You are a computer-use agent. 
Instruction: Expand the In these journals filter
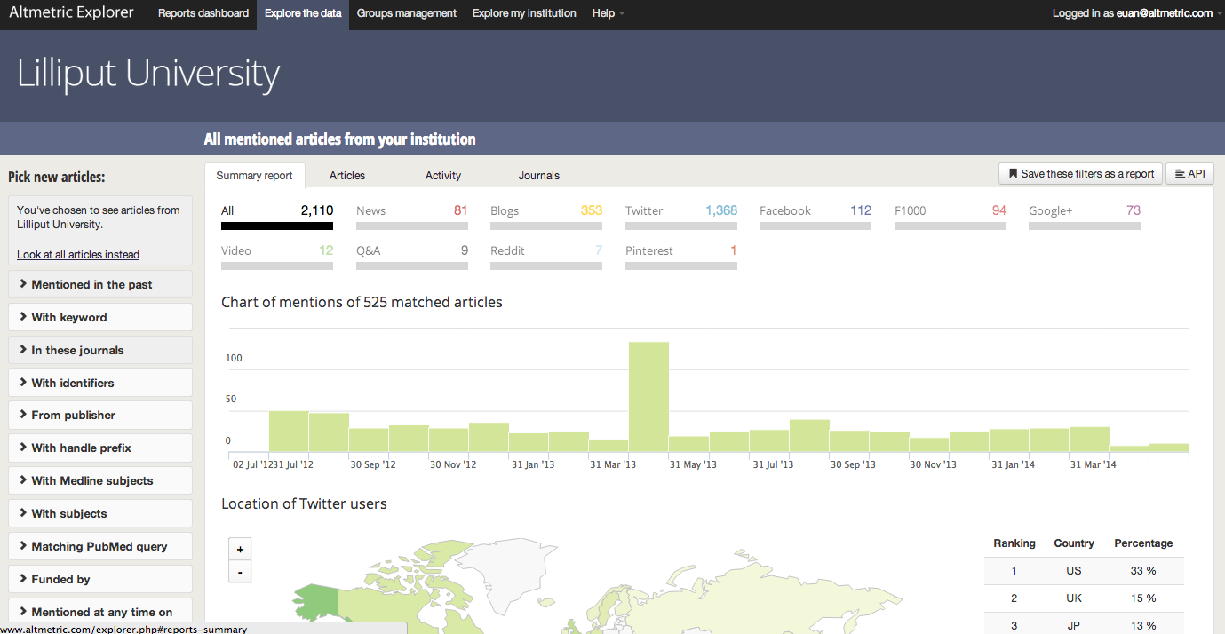pyautogui.click(x=100, y=350)
